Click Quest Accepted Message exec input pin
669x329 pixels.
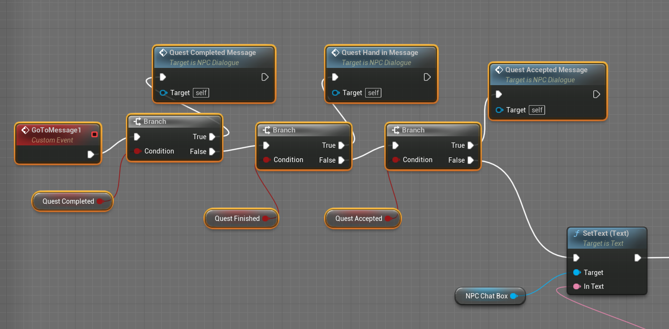[499, 94]
